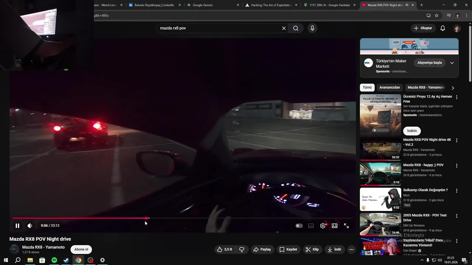Click the Alışverişe başla sponsor button
This screenshot has height=265, width=472.
430,63
